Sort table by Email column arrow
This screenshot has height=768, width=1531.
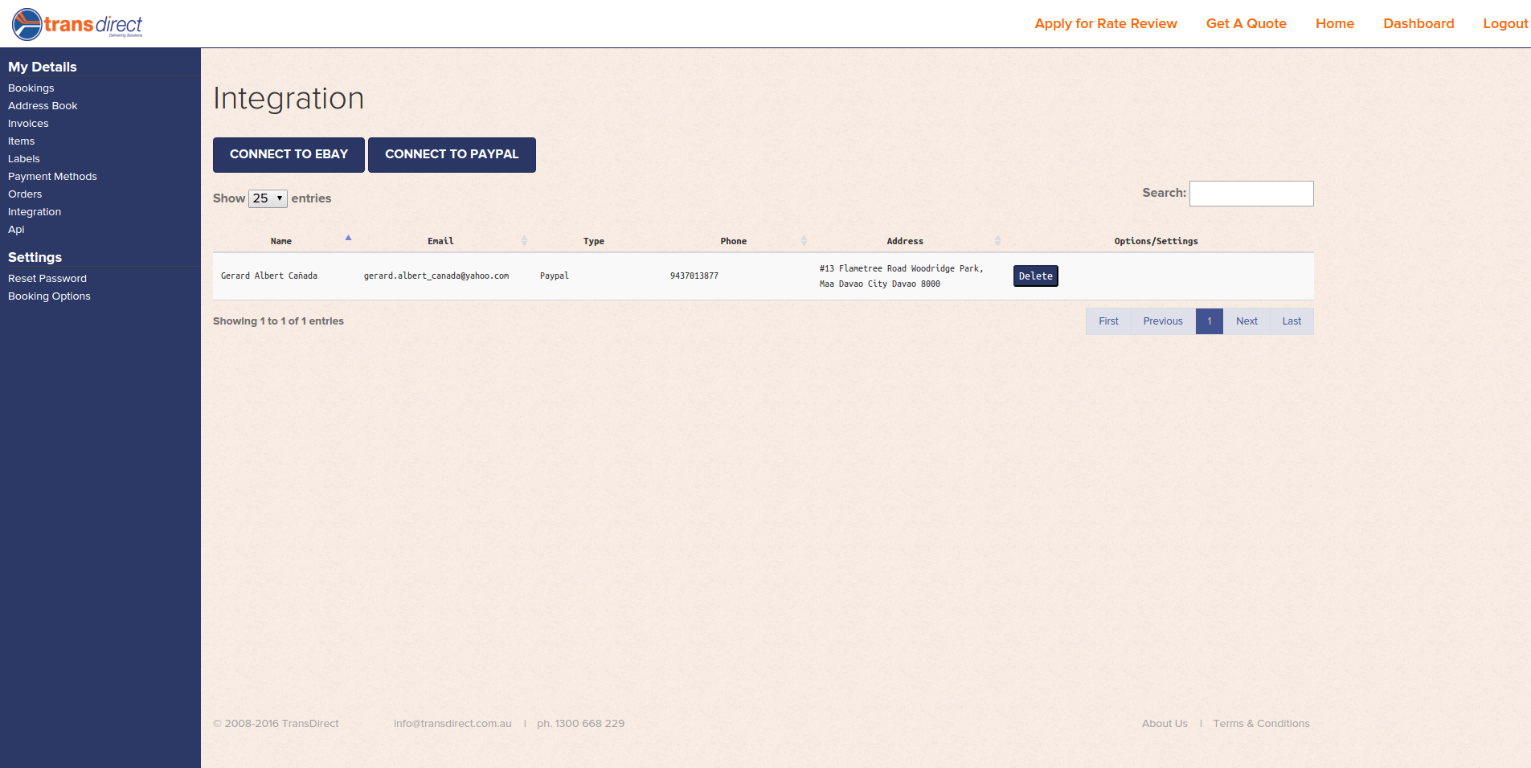pyautogui.click(x=524, y=241)
